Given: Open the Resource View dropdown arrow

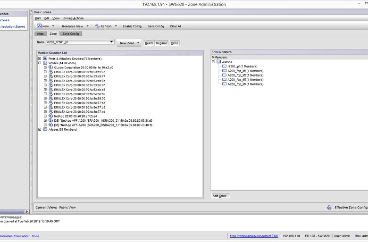Looking at the screenshot, I should pyautogui.click(x=88, y=26).
